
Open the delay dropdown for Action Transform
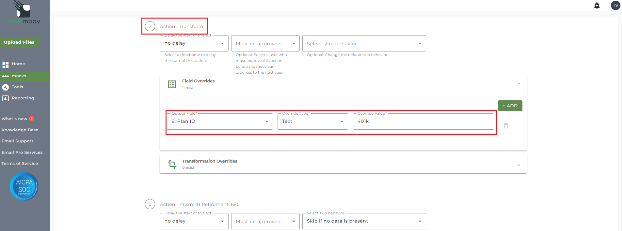(194, 43)
